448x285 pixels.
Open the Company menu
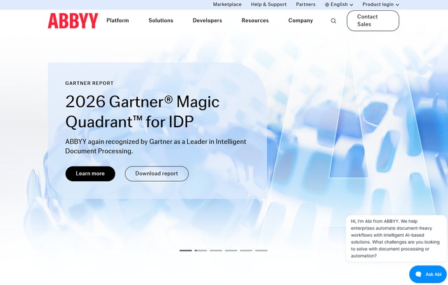301,20
